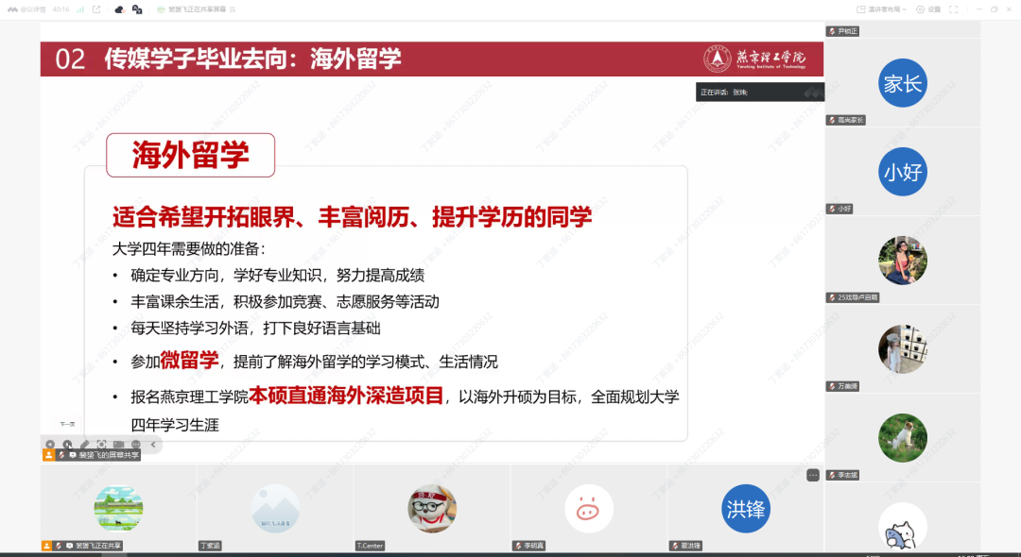
Task: Click the 下一页 next page tooltip
Action: tap(67, 424)
